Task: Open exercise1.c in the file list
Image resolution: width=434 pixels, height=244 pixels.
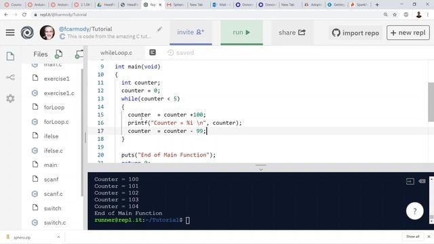Action: pos(59,94)
